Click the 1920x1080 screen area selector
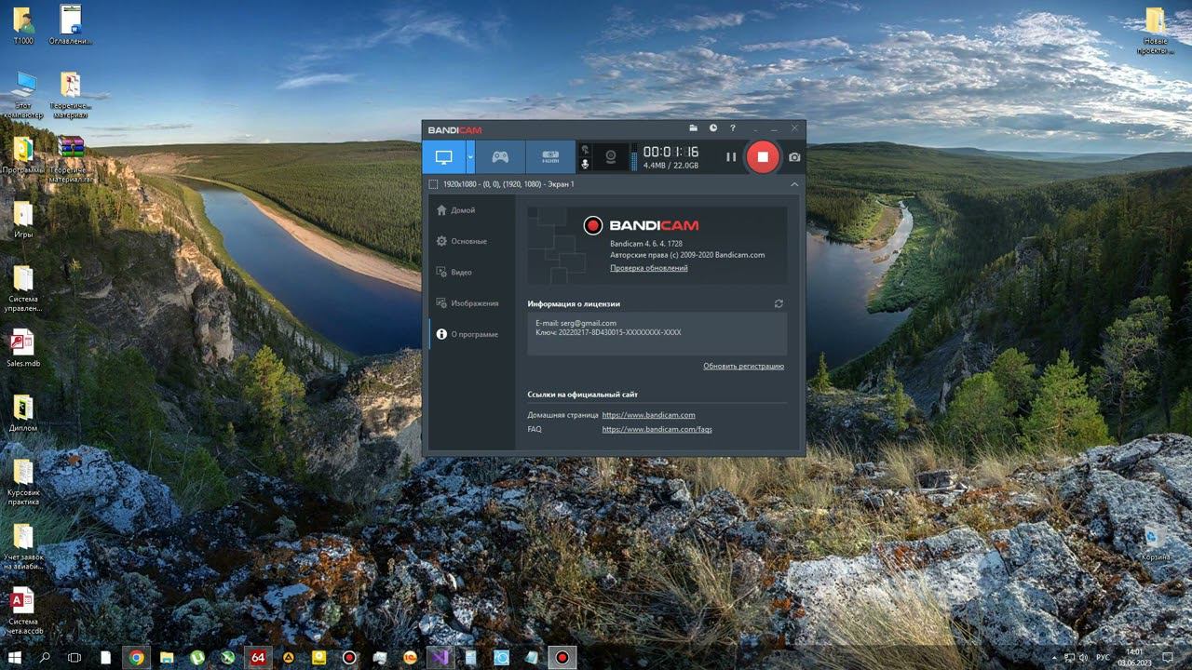Screen dimensions: 1192x670 [x=502, y=184]
